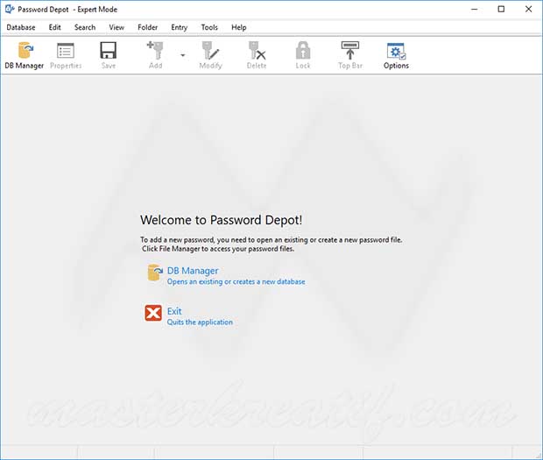
Task: Click the database icon beside DB Manager link
Action: click(x=154, y=272)
